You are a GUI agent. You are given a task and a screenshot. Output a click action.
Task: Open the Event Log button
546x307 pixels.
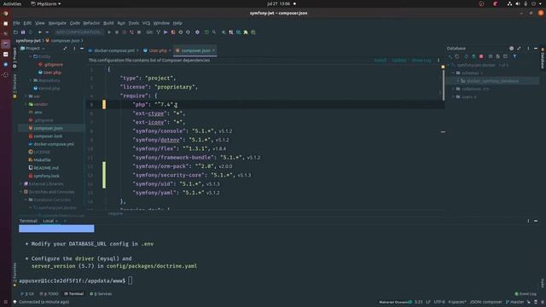[526, 293]
